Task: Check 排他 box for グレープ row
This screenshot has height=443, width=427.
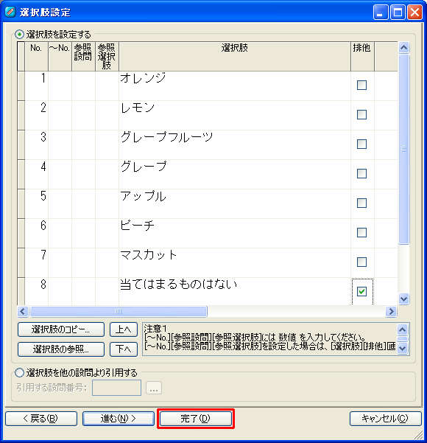Action: 361,173
